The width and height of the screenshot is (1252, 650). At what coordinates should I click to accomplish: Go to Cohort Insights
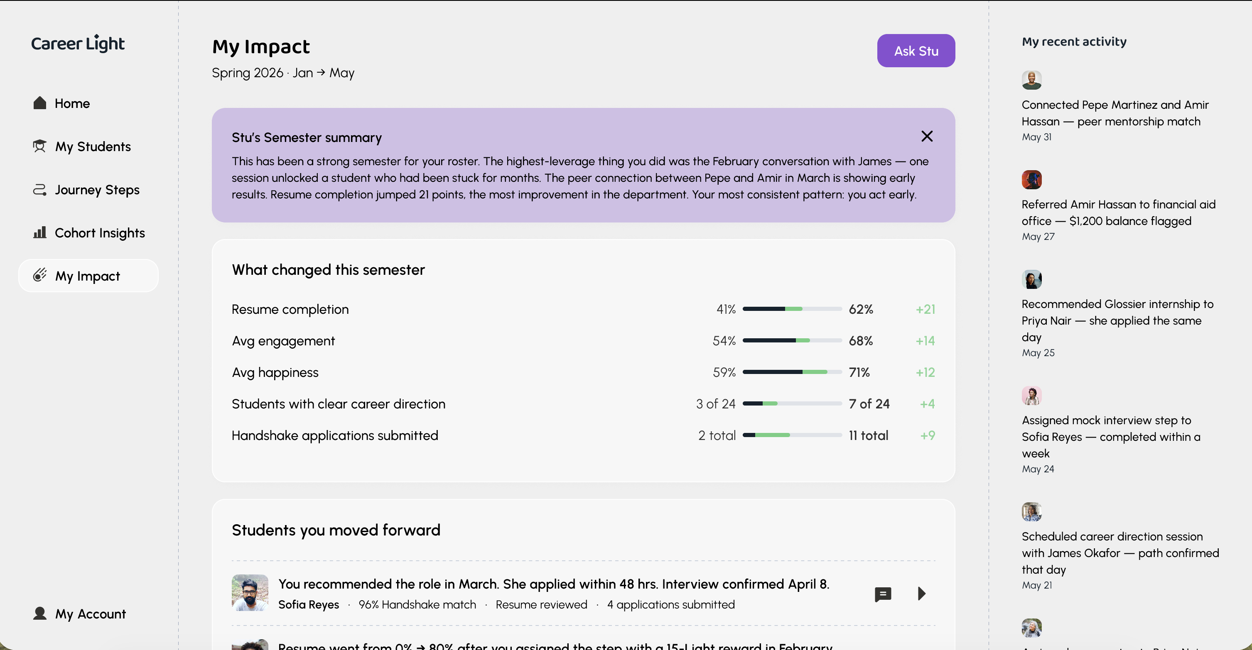point(88,233)
